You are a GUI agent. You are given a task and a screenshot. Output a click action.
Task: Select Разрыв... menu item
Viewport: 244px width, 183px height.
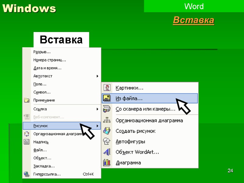coord(62,52)
